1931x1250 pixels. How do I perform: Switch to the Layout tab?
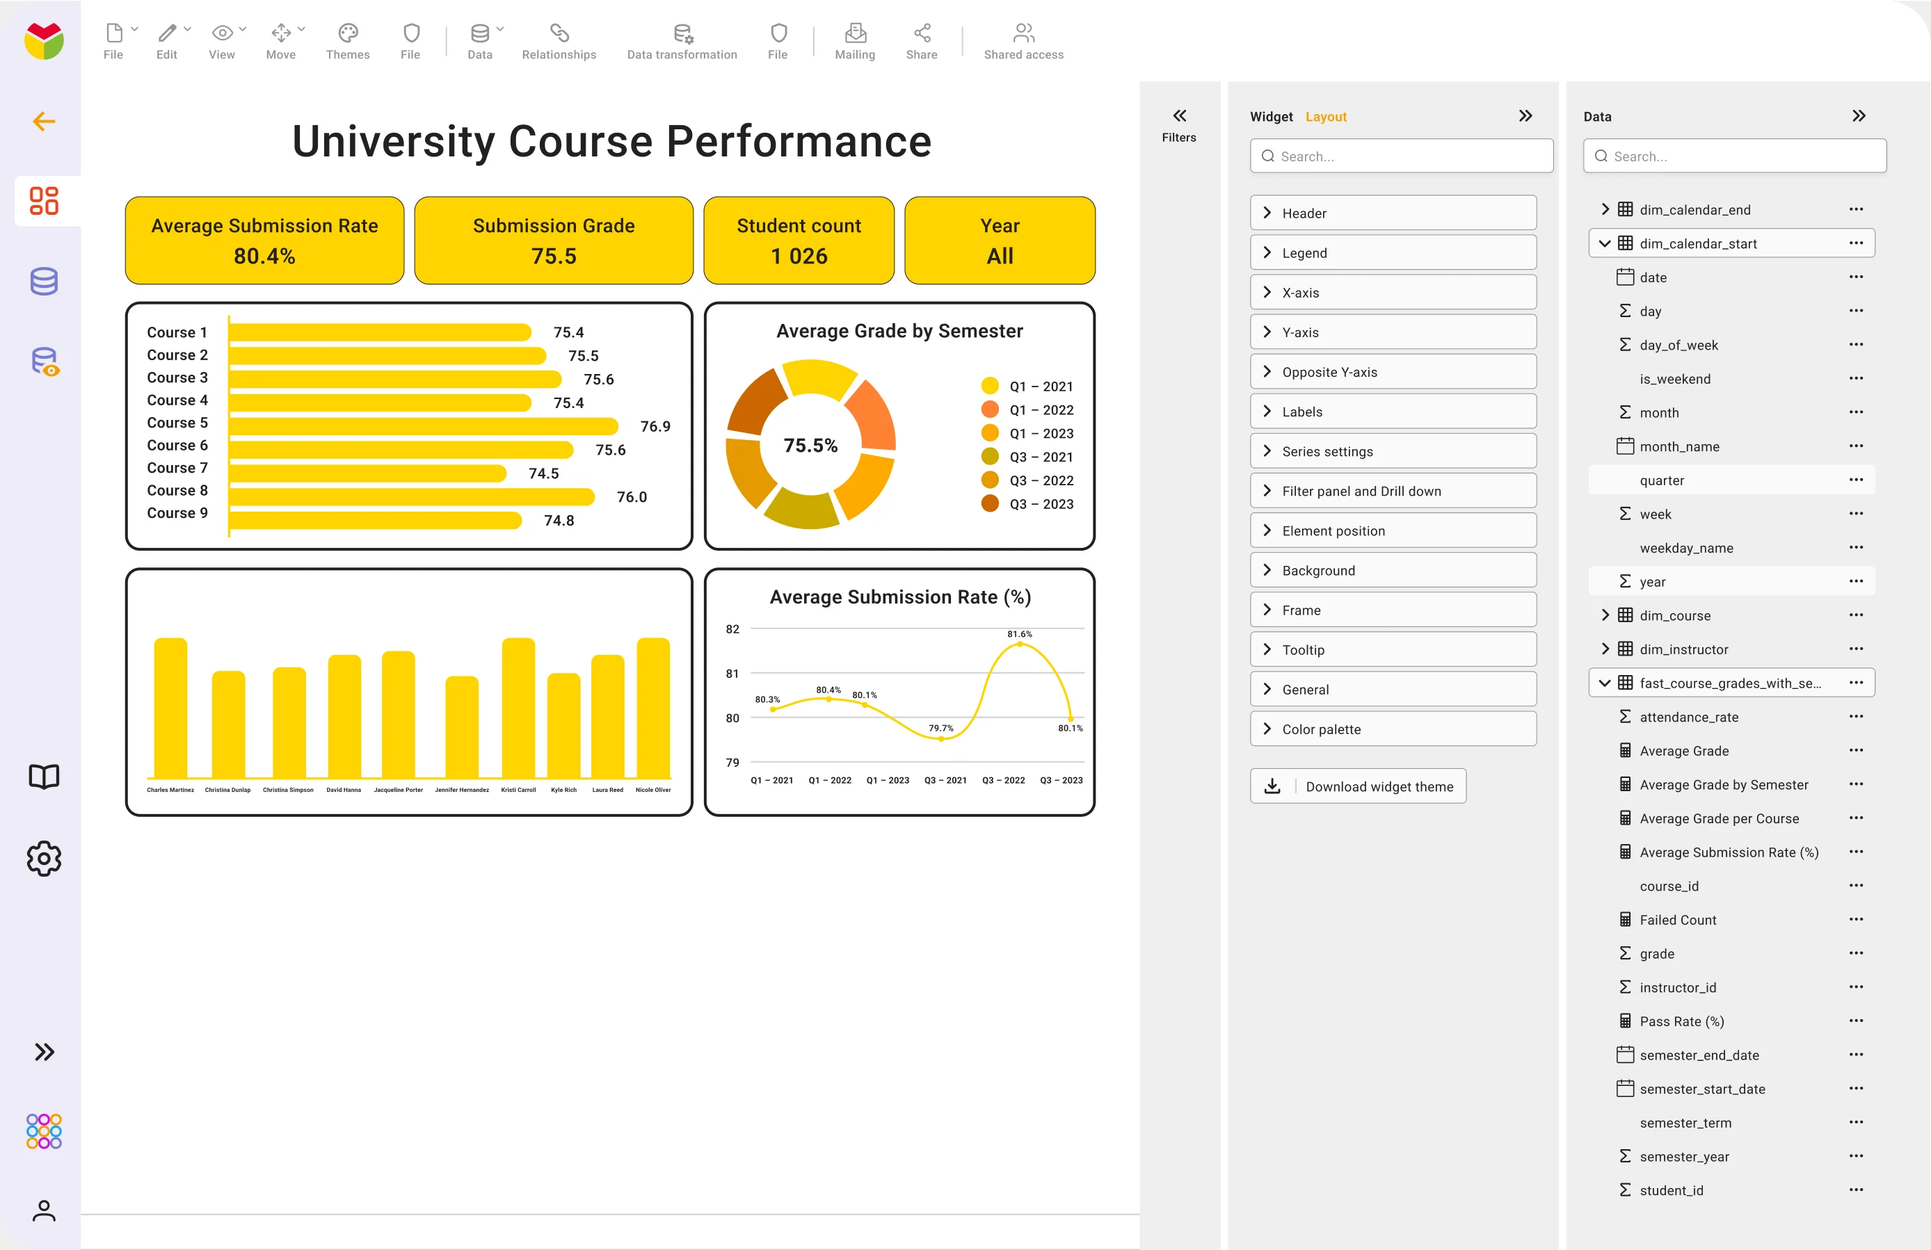click(1326, 117)
